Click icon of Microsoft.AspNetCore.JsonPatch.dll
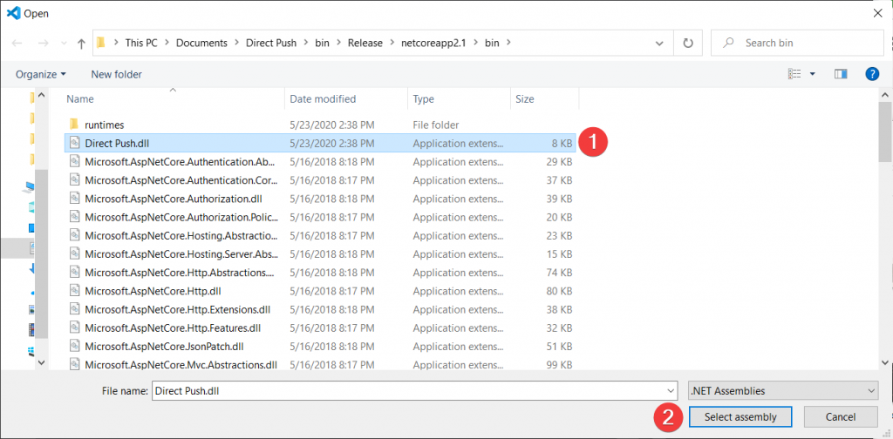The image size is (893, 439). (74, 347)
